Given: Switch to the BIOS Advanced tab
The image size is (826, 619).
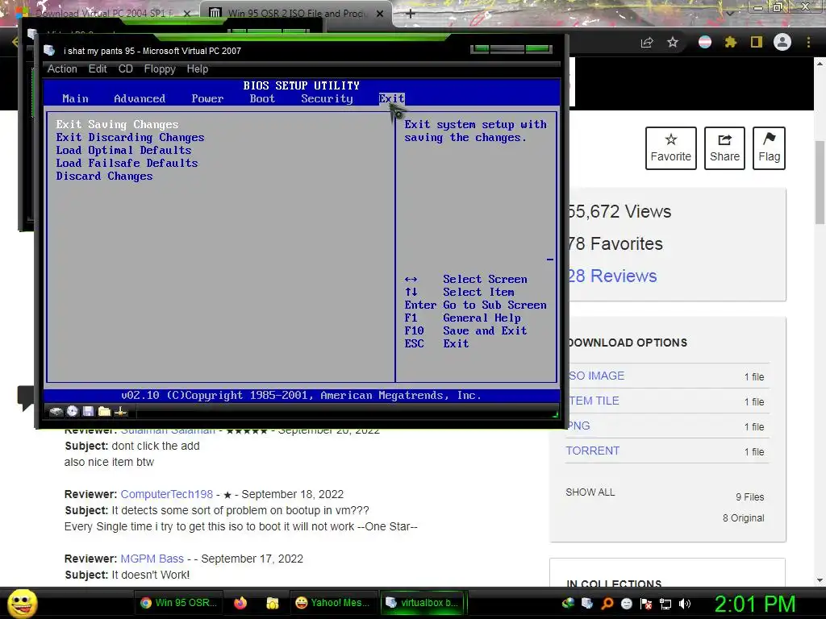Looking at the screenshot, I should point(140,98).
